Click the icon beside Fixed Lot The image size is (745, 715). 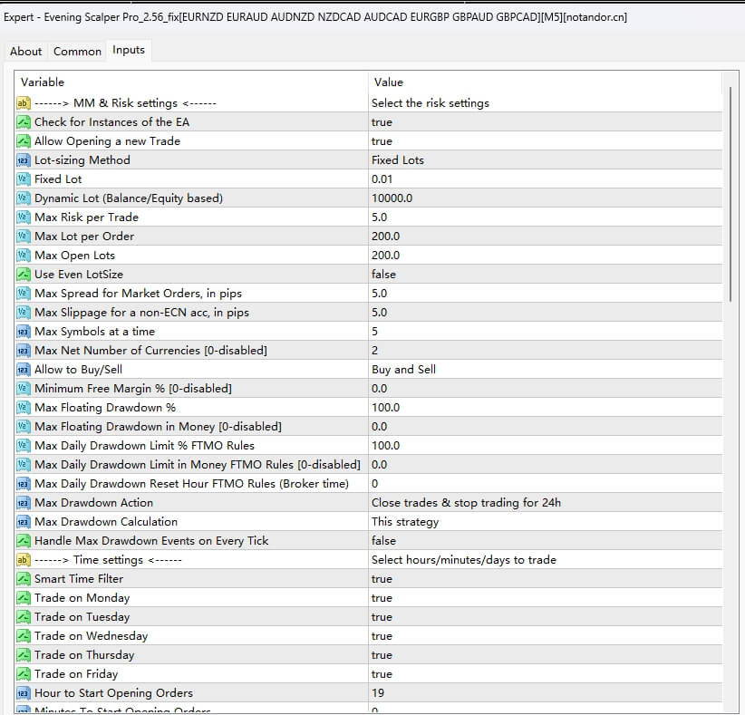point(24,179)
